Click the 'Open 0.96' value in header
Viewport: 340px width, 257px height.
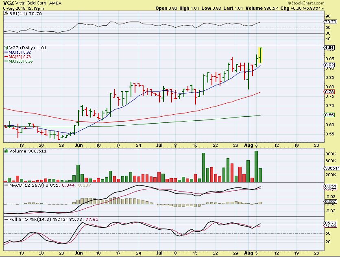point(166,9)
